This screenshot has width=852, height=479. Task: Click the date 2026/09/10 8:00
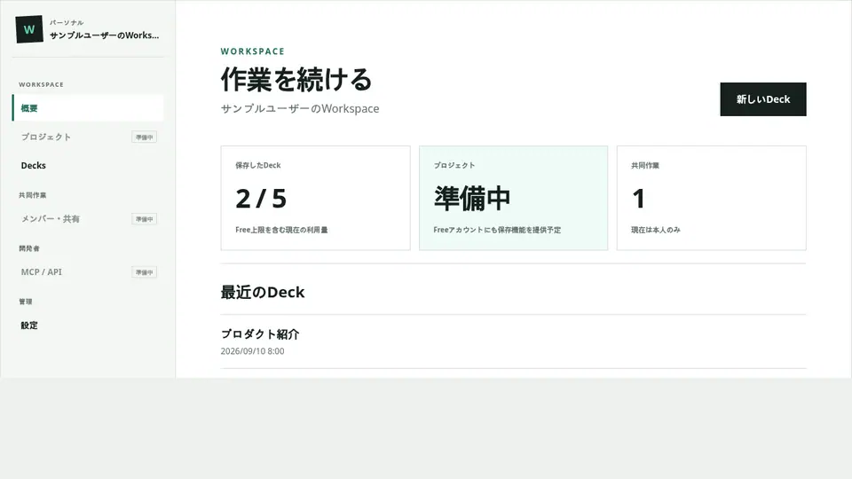click(252, 351)
